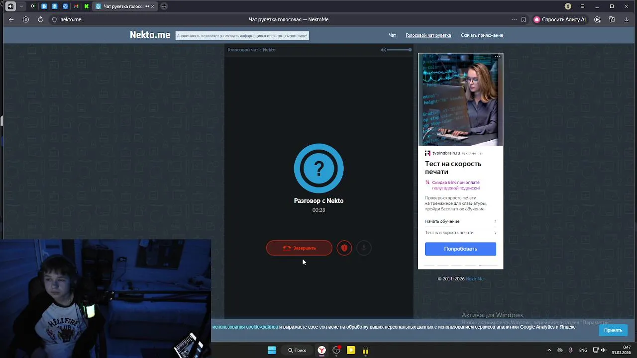
Task: Open the tray volume icon
Action: coord(604,350)
